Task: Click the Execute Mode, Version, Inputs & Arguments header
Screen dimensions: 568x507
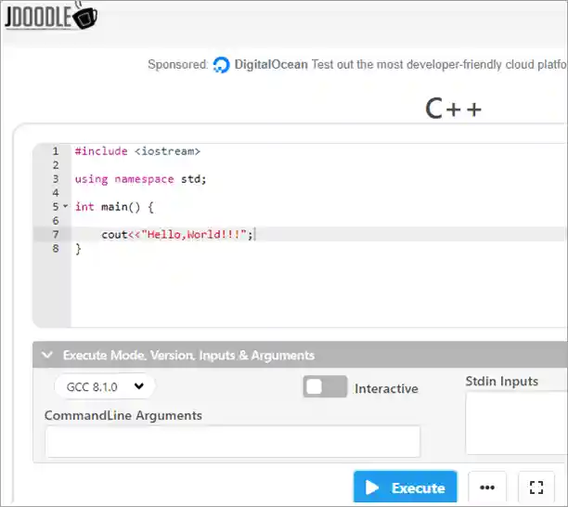Action: [x=188, y=355]
